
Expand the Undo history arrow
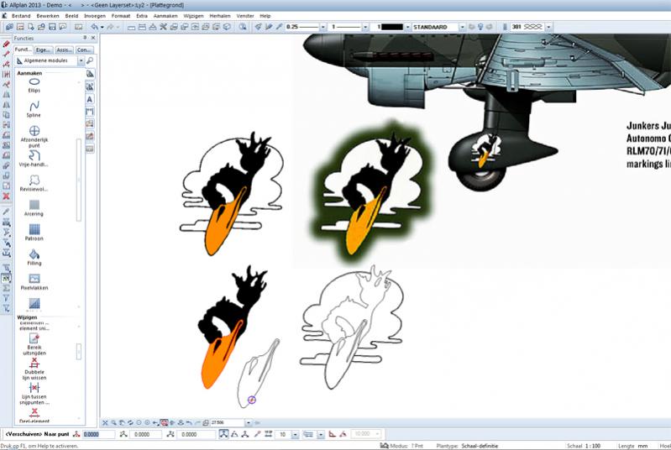[102, 27]
